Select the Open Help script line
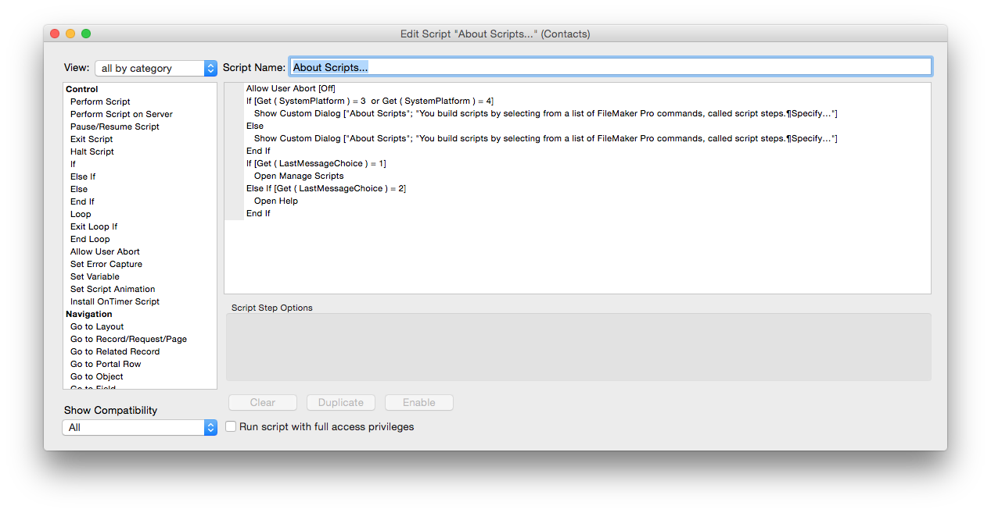991x513 pixels. (x=275, y=201)
